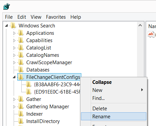Click the {ED91EE0C subkey folder icon
This screenshot has height=126, width=156.
(x=29, y=92)
